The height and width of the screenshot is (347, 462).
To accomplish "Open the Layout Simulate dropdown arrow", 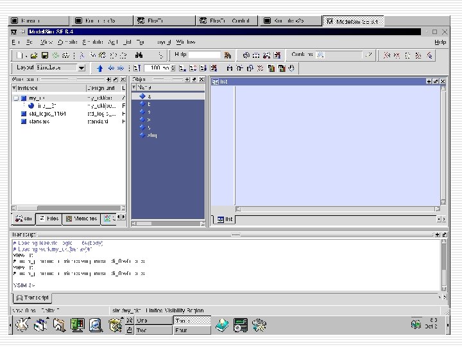I will [81, 68].
